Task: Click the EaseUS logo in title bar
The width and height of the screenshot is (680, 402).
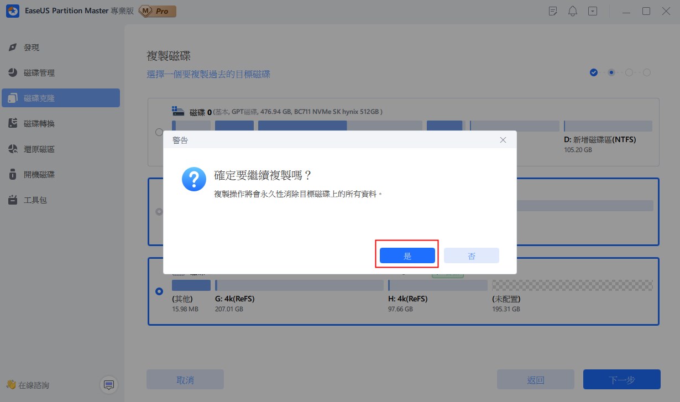Action: (x=13, y=11)
